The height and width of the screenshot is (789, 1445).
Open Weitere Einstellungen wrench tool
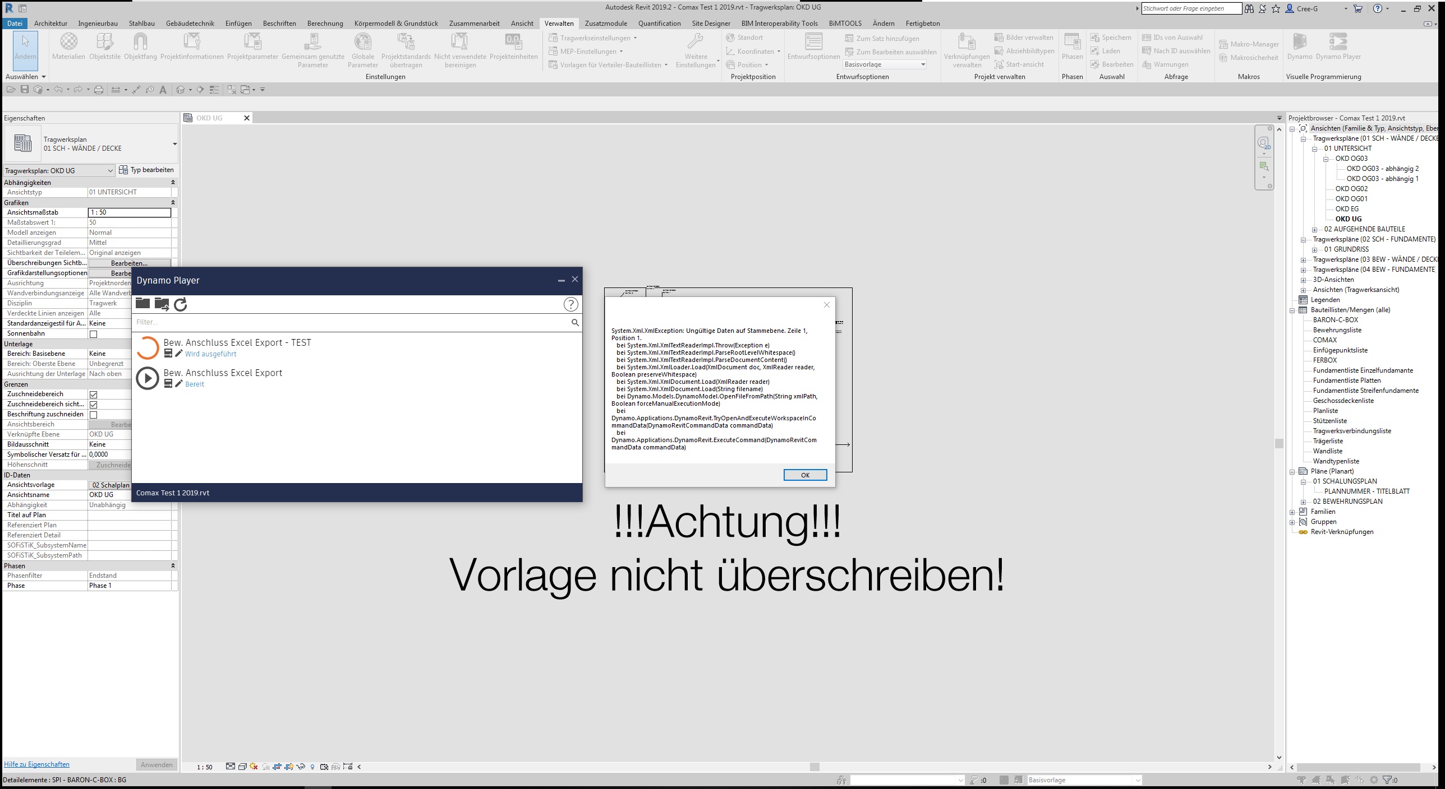(696, 50)
